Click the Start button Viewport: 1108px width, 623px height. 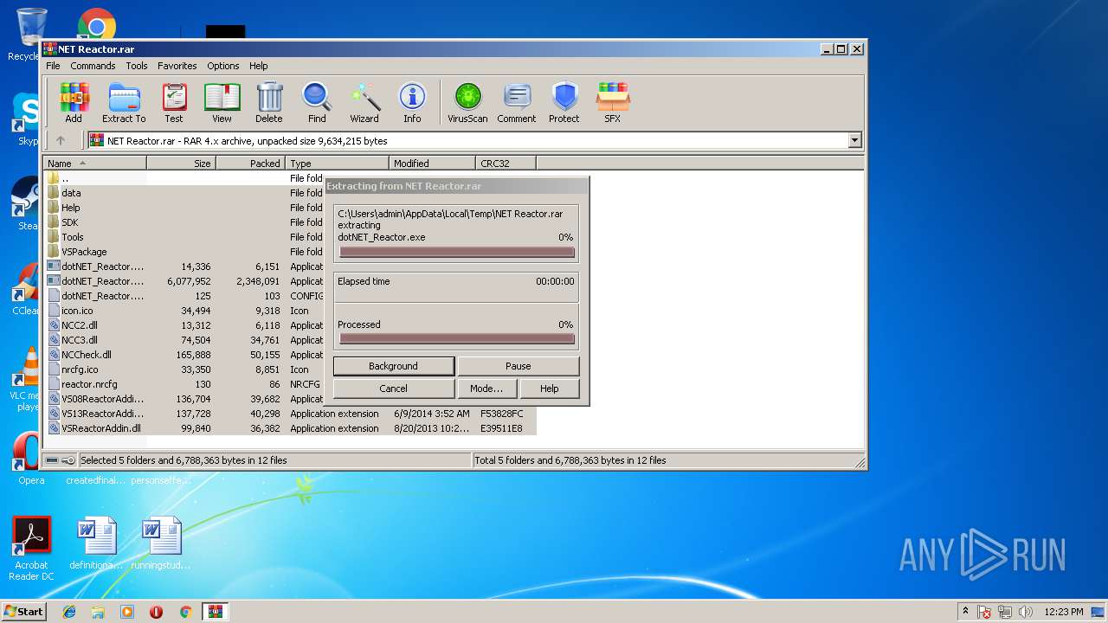point(23,611)
